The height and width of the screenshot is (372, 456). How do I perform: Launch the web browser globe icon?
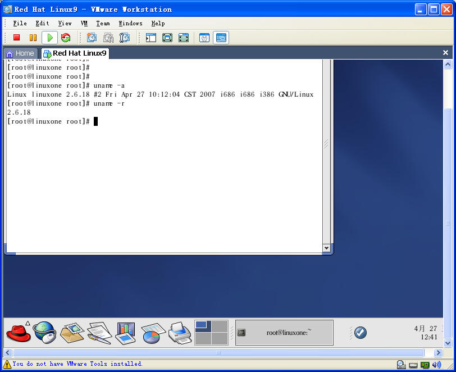click(45, 333)
